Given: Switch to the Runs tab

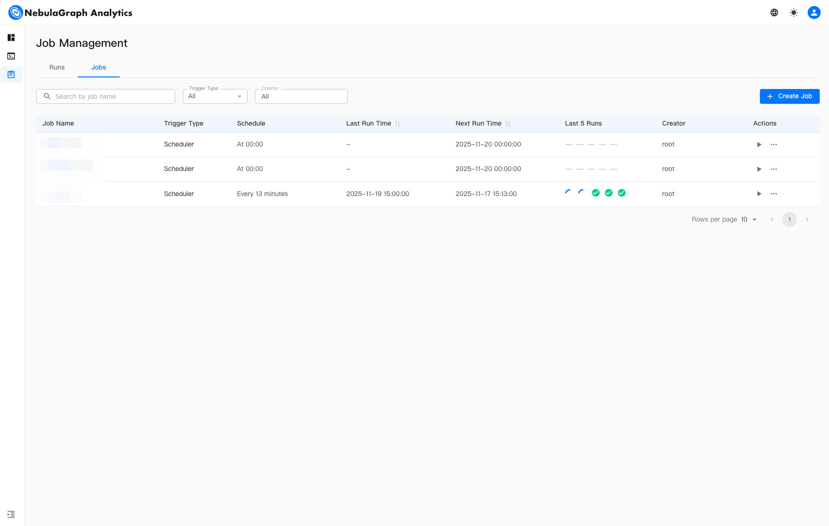Looking at the screenshot, I should pyautogui.click(x=57, y=67).
